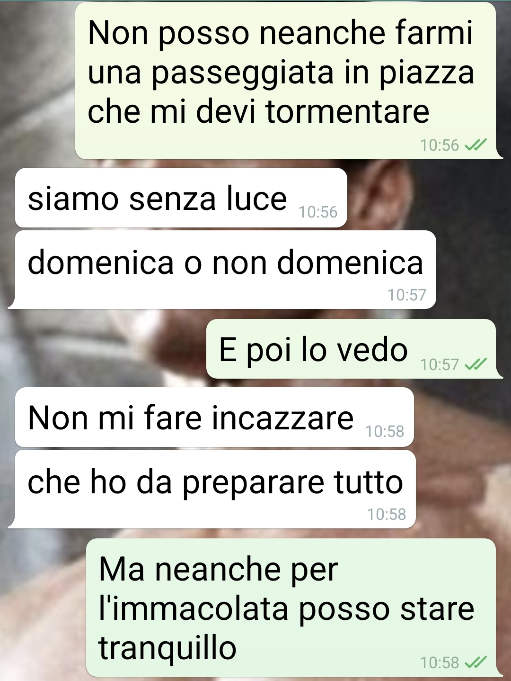
Task: Tap double check marks on 10:56 message
Action: (476, 145)
